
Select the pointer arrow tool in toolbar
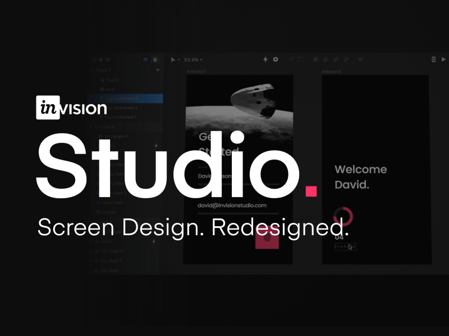click(x=173, y=59)
